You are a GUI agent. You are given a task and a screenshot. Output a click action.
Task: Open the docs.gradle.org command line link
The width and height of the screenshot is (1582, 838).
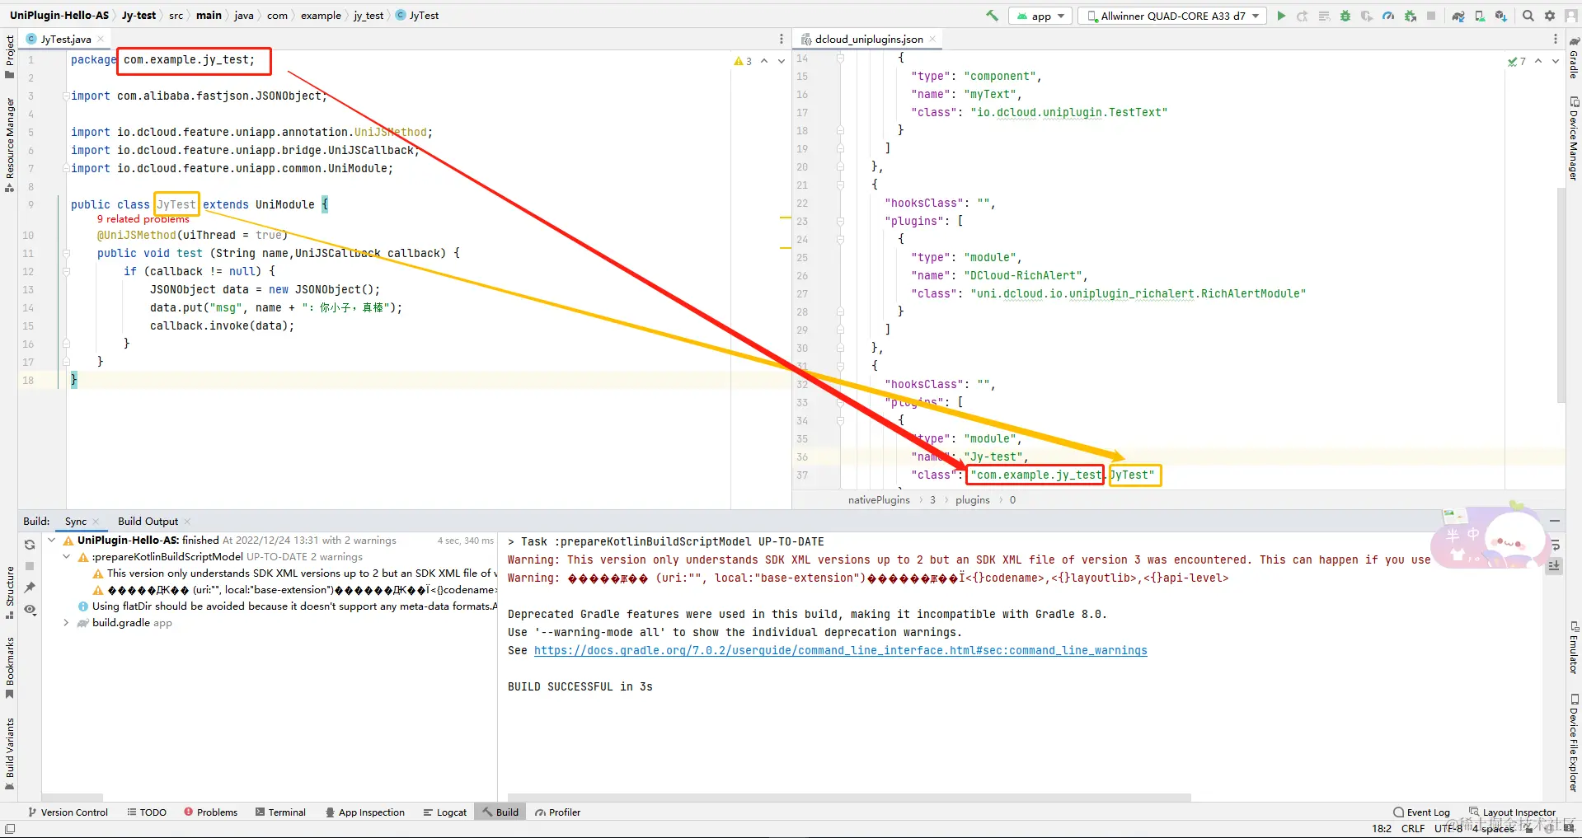[x=840, y=651]
